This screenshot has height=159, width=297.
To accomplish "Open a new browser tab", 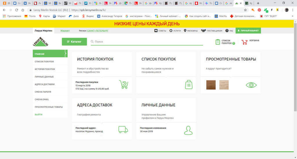I will (258, 3).
